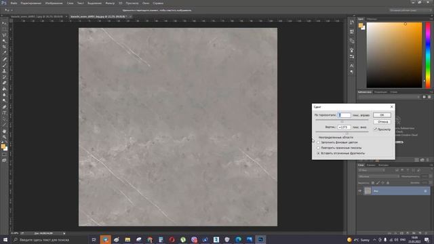Open the blend mode dropdown
434x244 pixels.
[x=378, y=176]
